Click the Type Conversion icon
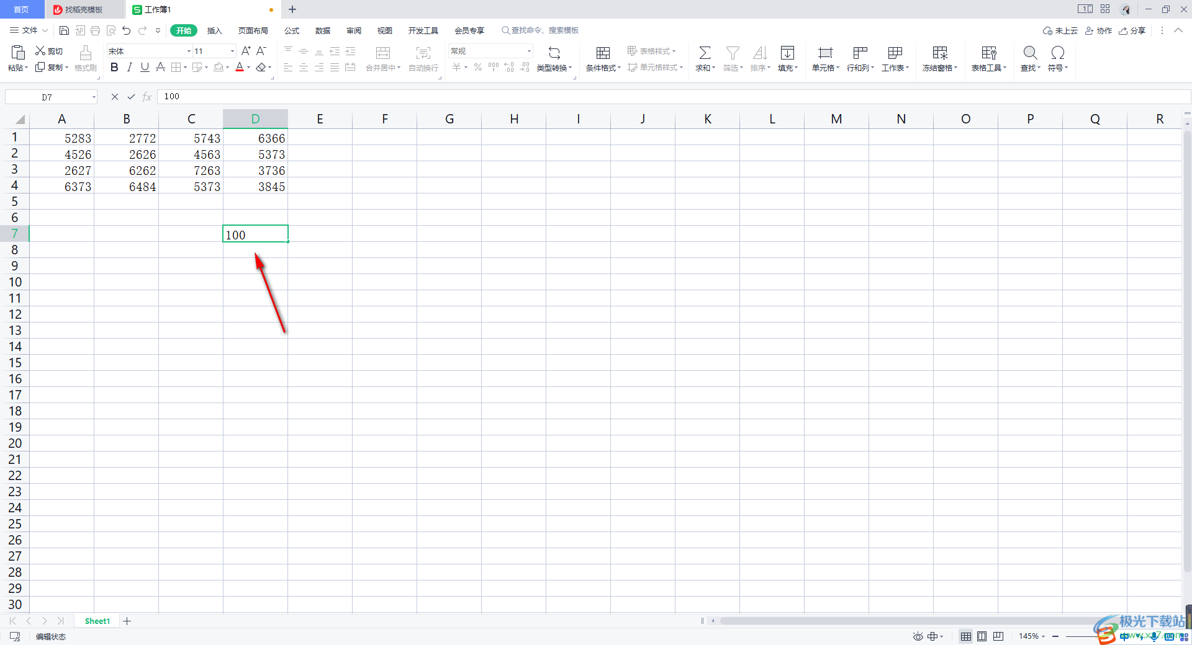 (x=554, y=53)
